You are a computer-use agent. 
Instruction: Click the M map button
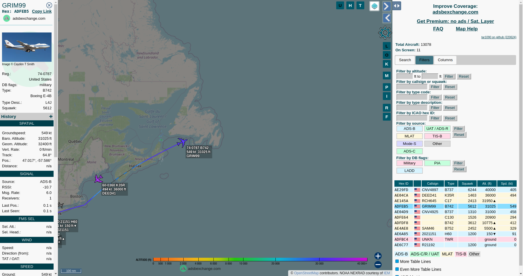click(x=387, y=76)
